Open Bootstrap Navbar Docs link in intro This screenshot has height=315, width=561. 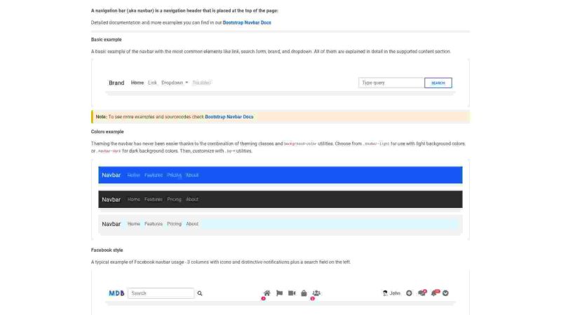[x=247, y=22]
